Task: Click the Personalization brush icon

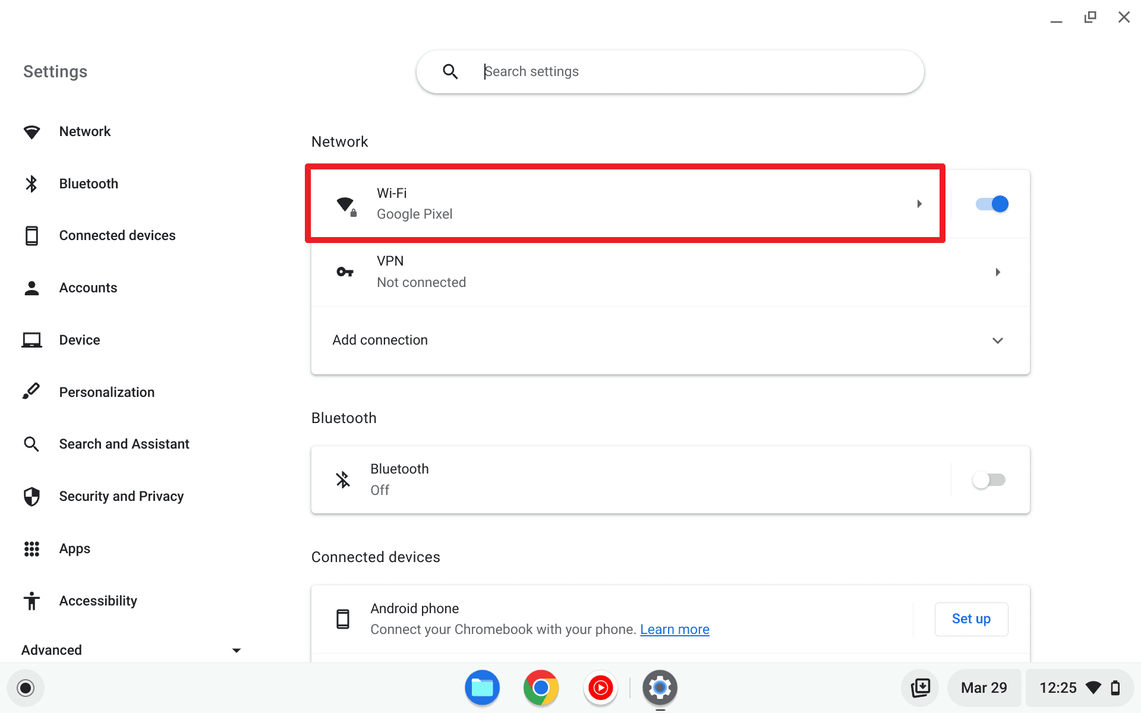Action: [x=31, y=392]
